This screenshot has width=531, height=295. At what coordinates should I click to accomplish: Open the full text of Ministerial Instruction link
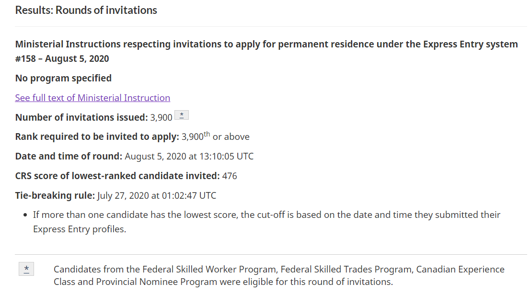(x=92, y=98)
